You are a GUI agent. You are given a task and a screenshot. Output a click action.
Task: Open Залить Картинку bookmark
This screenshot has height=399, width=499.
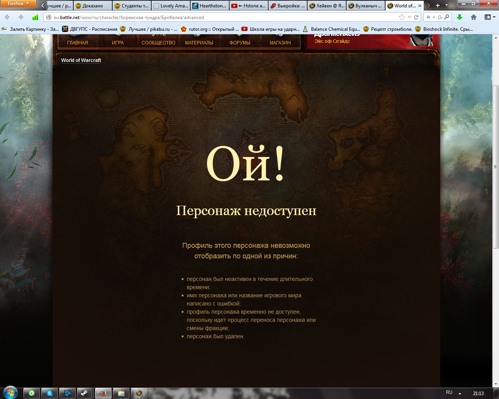pyautogui.click(x=30, y=29)
